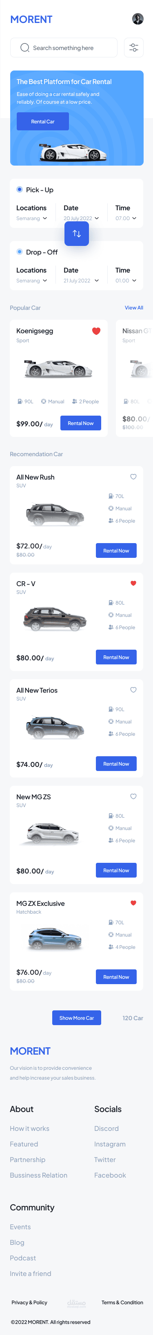Image resolution: width=153 pixels, height=1335 pixels.
Task: Expand the Pick-Up Semarang location dropdown
Action: (31, 218)
